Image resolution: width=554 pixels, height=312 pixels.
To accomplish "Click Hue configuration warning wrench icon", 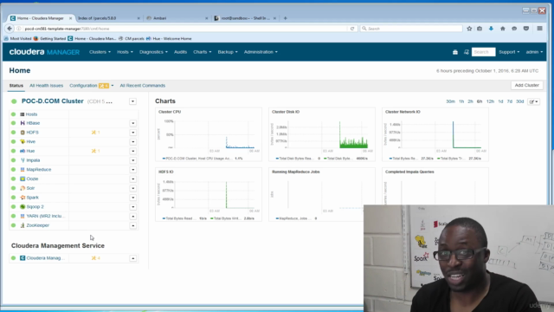I will coord(93,151).
